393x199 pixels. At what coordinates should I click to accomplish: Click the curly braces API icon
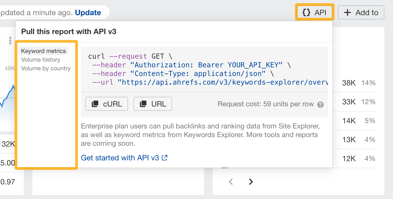(306, 12)
